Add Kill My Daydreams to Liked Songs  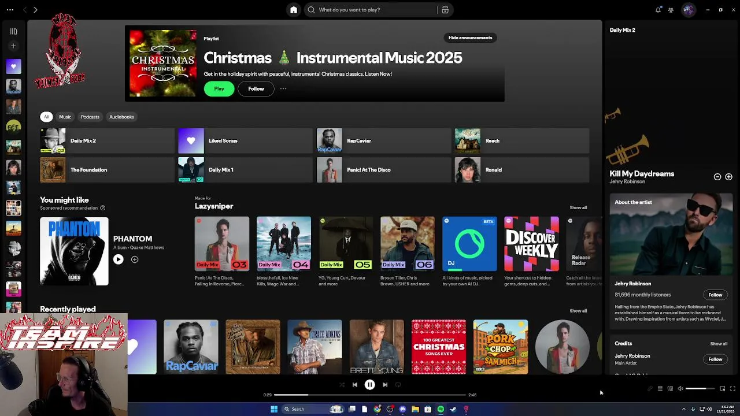[x=728, y=177]
